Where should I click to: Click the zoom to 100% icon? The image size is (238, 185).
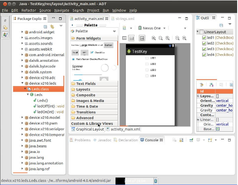coord(168,38)
